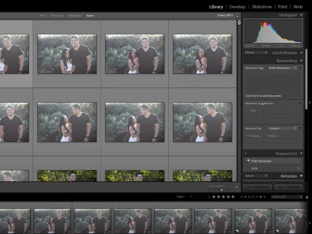Image resolution: width=312 pixels, height=234 pixels.
Task: Switch to the Develop module
Action: pos(237,7)
